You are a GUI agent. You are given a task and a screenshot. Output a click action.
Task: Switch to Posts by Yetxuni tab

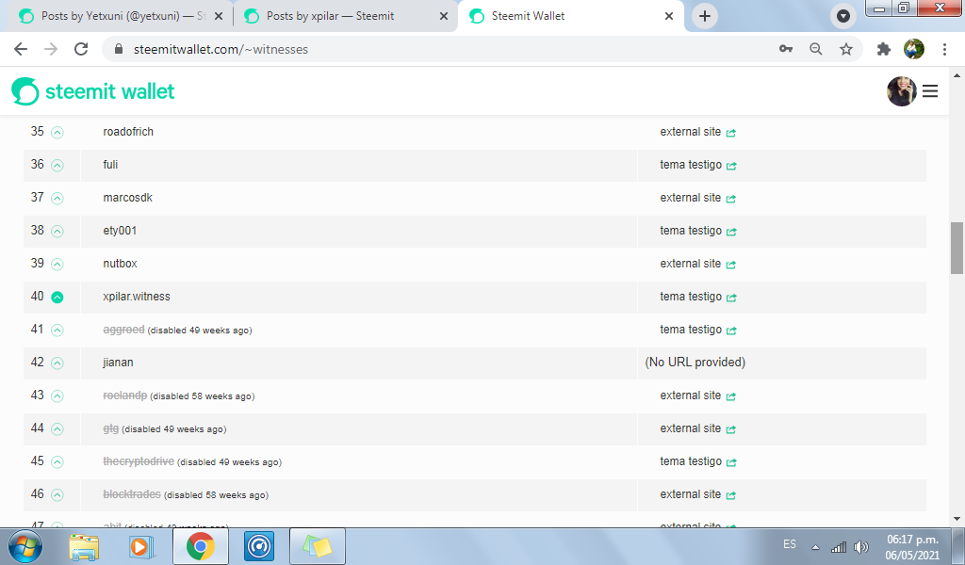pos(120,16)
